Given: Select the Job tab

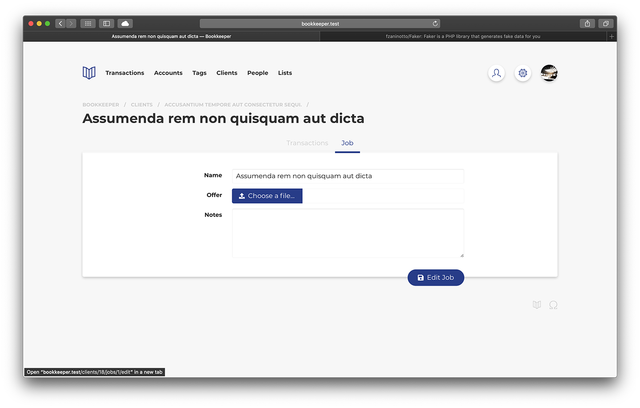Looking at the screenshot, I should pos(348,143).
